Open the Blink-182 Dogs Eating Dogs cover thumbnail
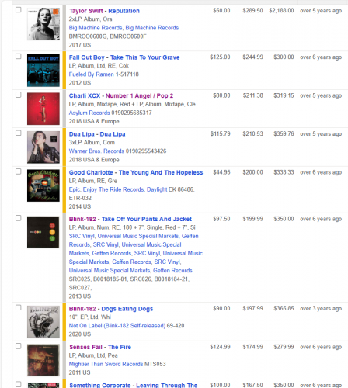The height and width of the screenshot is (388, 348). point(43,322)
